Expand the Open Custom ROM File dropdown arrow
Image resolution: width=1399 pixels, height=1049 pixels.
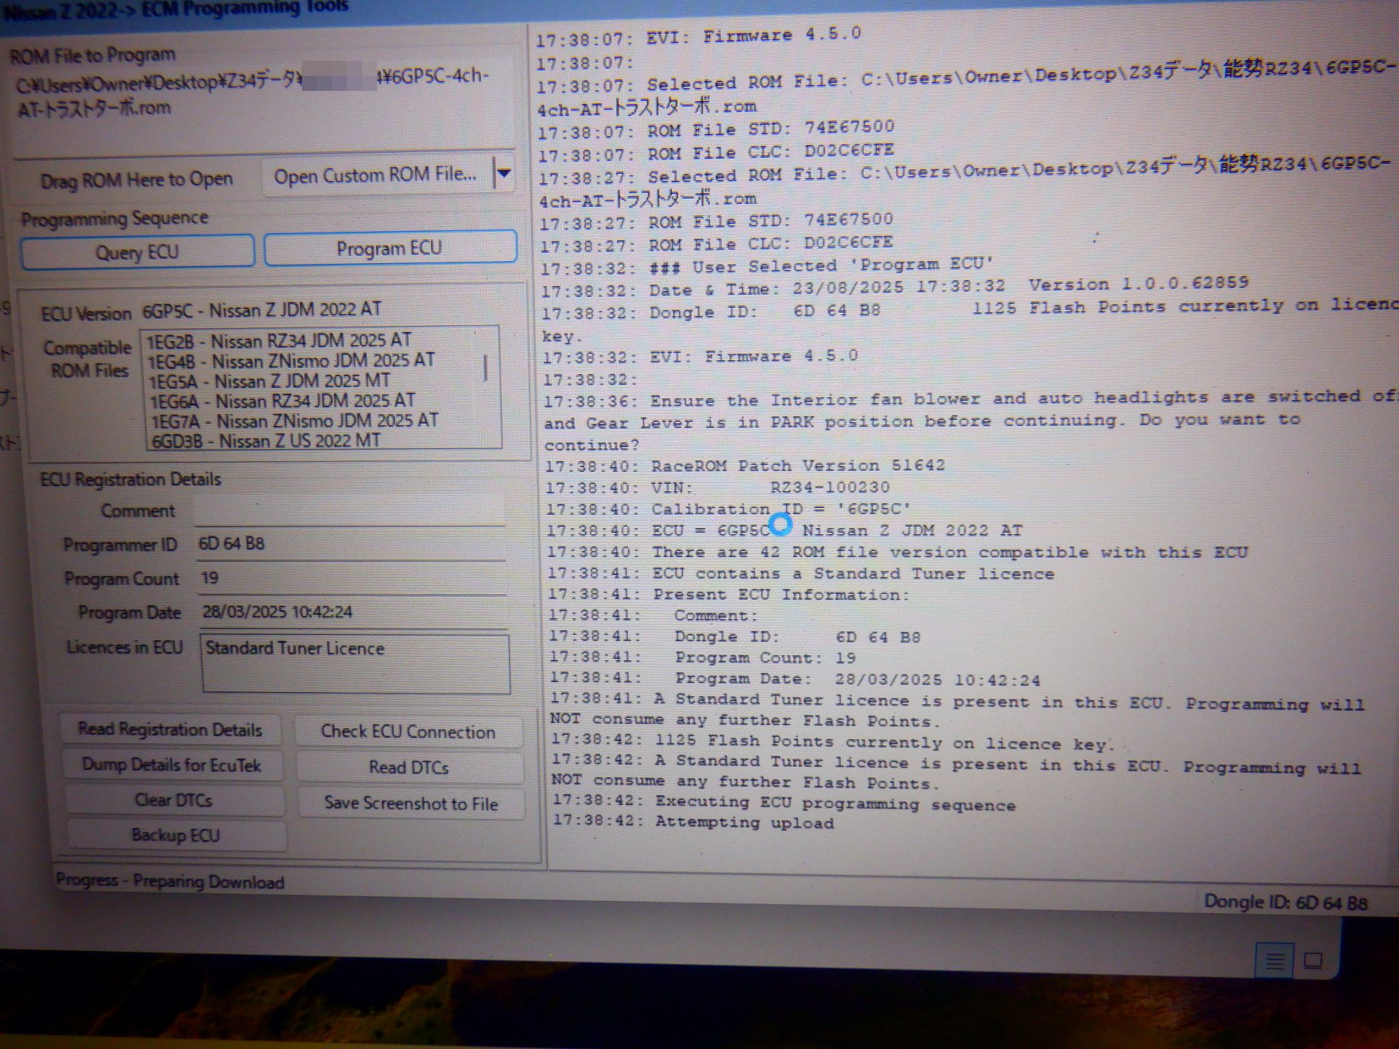(504, 173)
